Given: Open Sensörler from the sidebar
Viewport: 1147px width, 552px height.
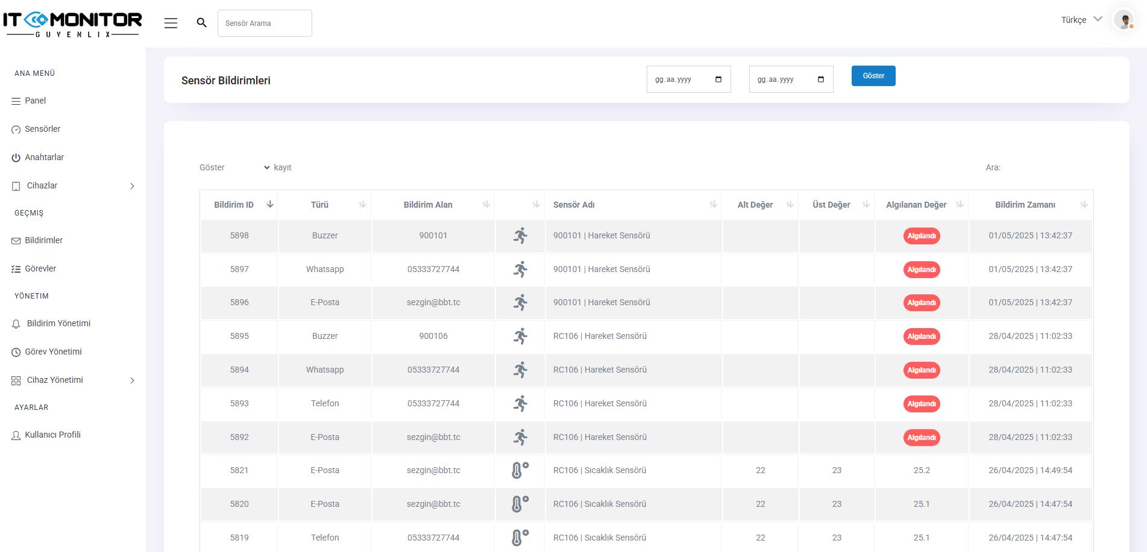Looking at the screenshot, I should pos(42,129).
